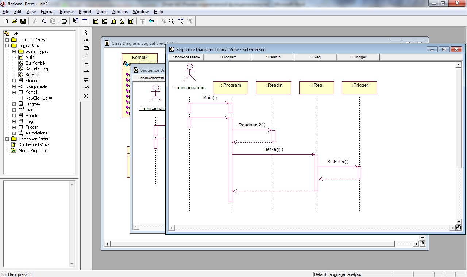This screenshot has height=277, width=467.
Task: Click the Browse Parent toolbar icon
Action: pos(143,21)
